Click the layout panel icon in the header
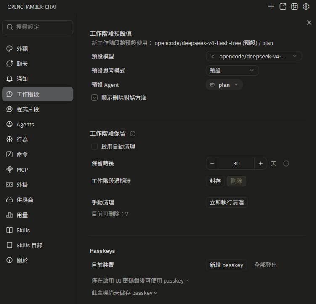The width and height of the screenshot is (316, 304). click(x=294, y=6)
